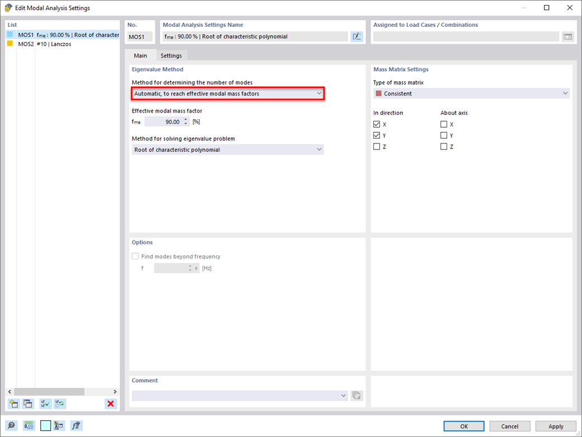Screen dimensions: 582x437
Task: Confirm the dialog with OK
Action: [463, 426]
